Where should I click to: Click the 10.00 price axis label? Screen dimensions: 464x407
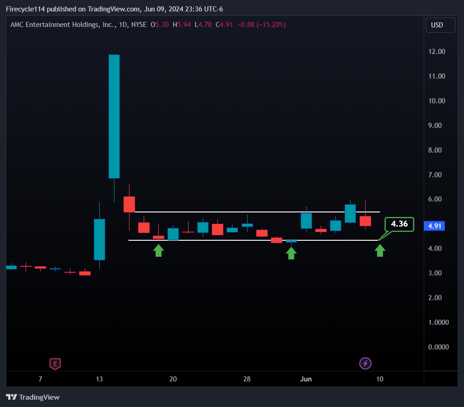[x=437, y=100]
